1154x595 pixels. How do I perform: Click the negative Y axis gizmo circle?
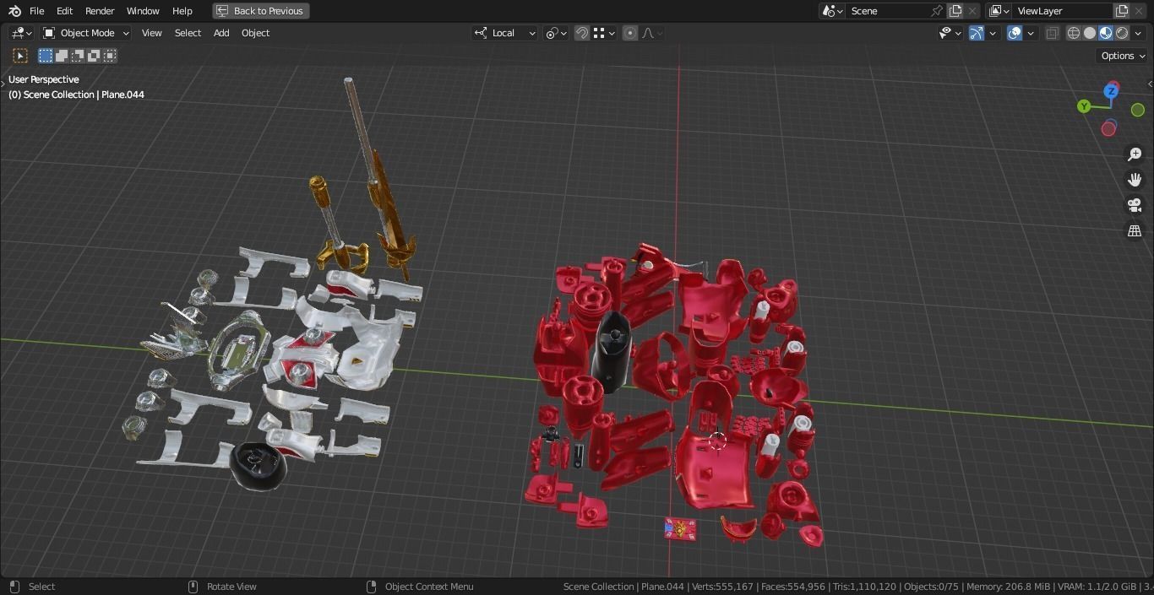coord(1138,110)
